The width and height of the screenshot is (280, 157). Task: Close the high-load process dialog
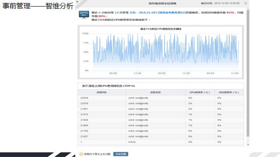245,3
